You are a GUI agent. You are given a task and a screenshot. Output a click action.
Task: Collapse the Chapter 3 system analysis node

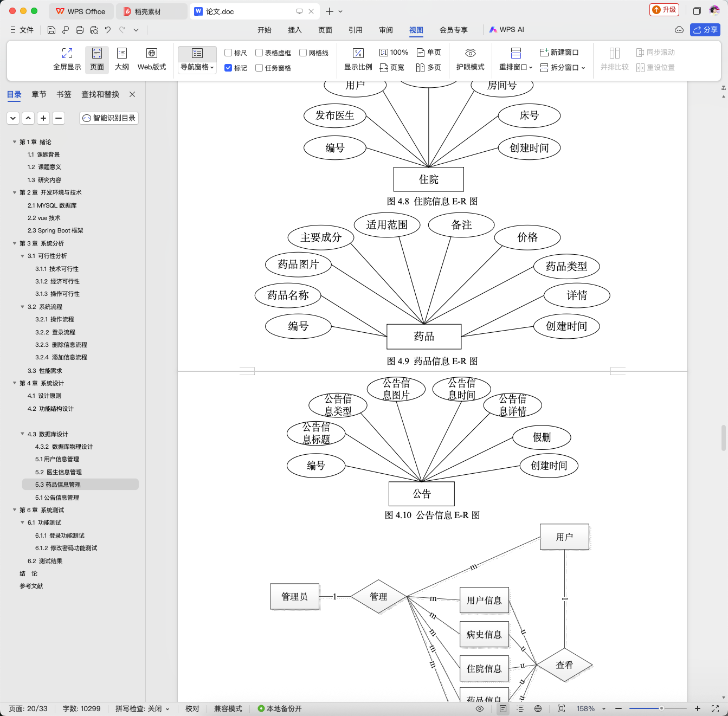(x=15, y=243)
